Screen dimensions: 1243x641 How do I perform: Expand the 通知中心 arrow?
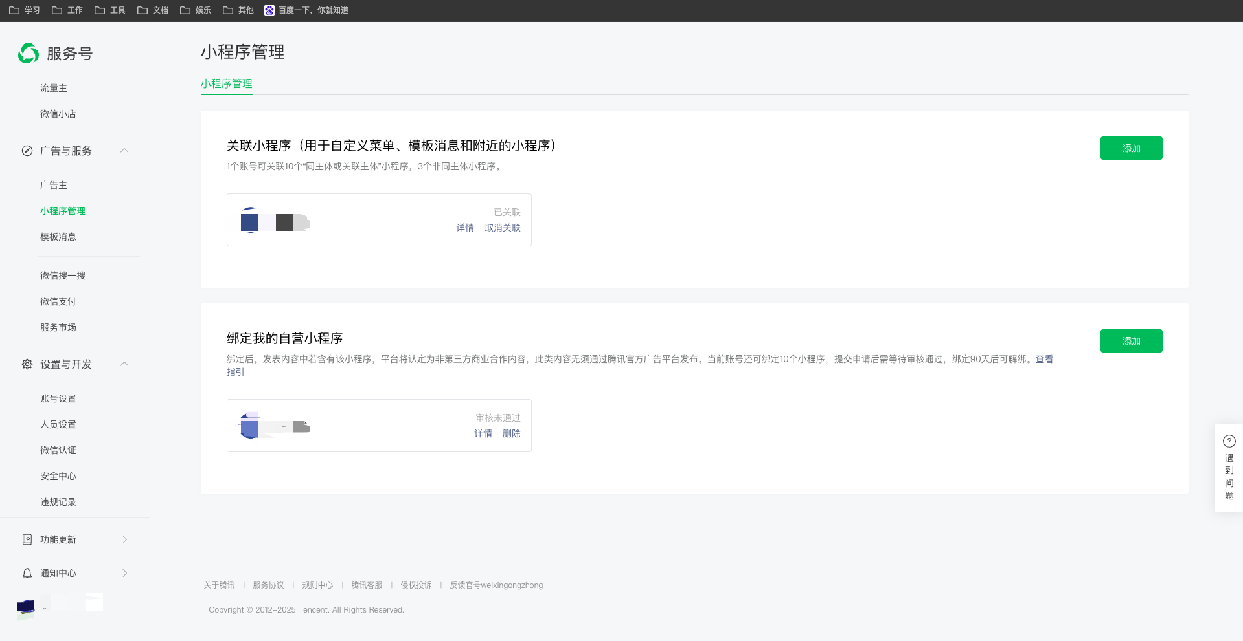coord(125,573)
